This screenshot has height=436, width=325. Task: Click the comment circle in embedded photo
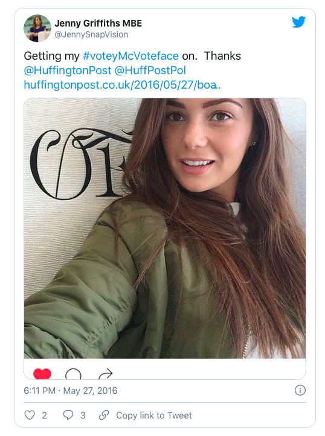click(x=73, y=374)
